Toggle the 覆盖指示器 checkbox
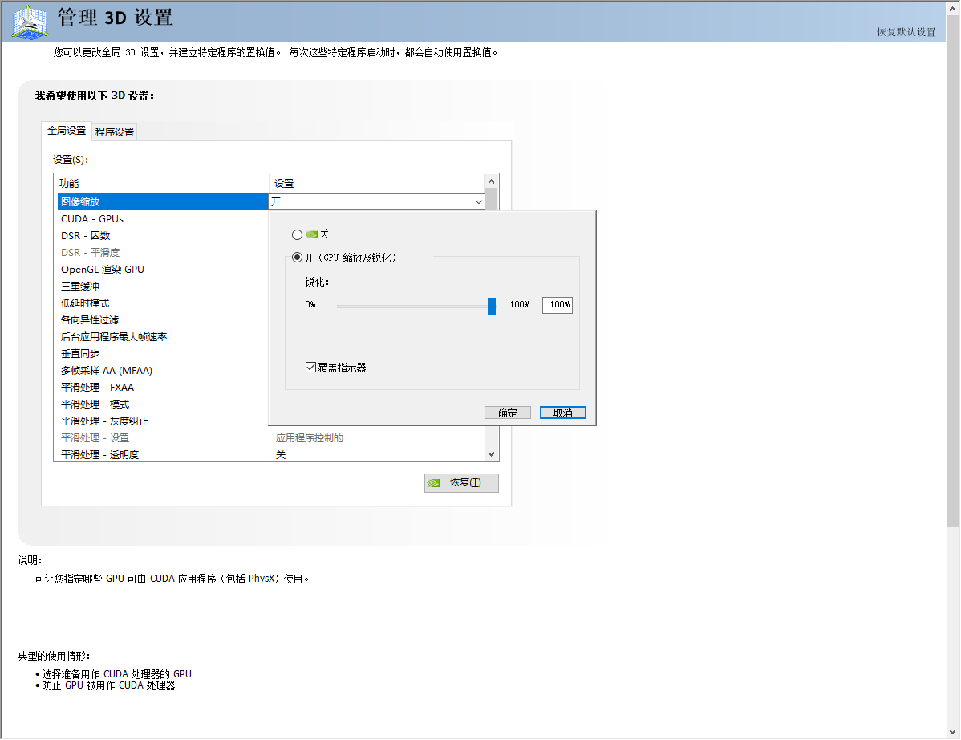The image size is (961, 740). tap(310, 368)
